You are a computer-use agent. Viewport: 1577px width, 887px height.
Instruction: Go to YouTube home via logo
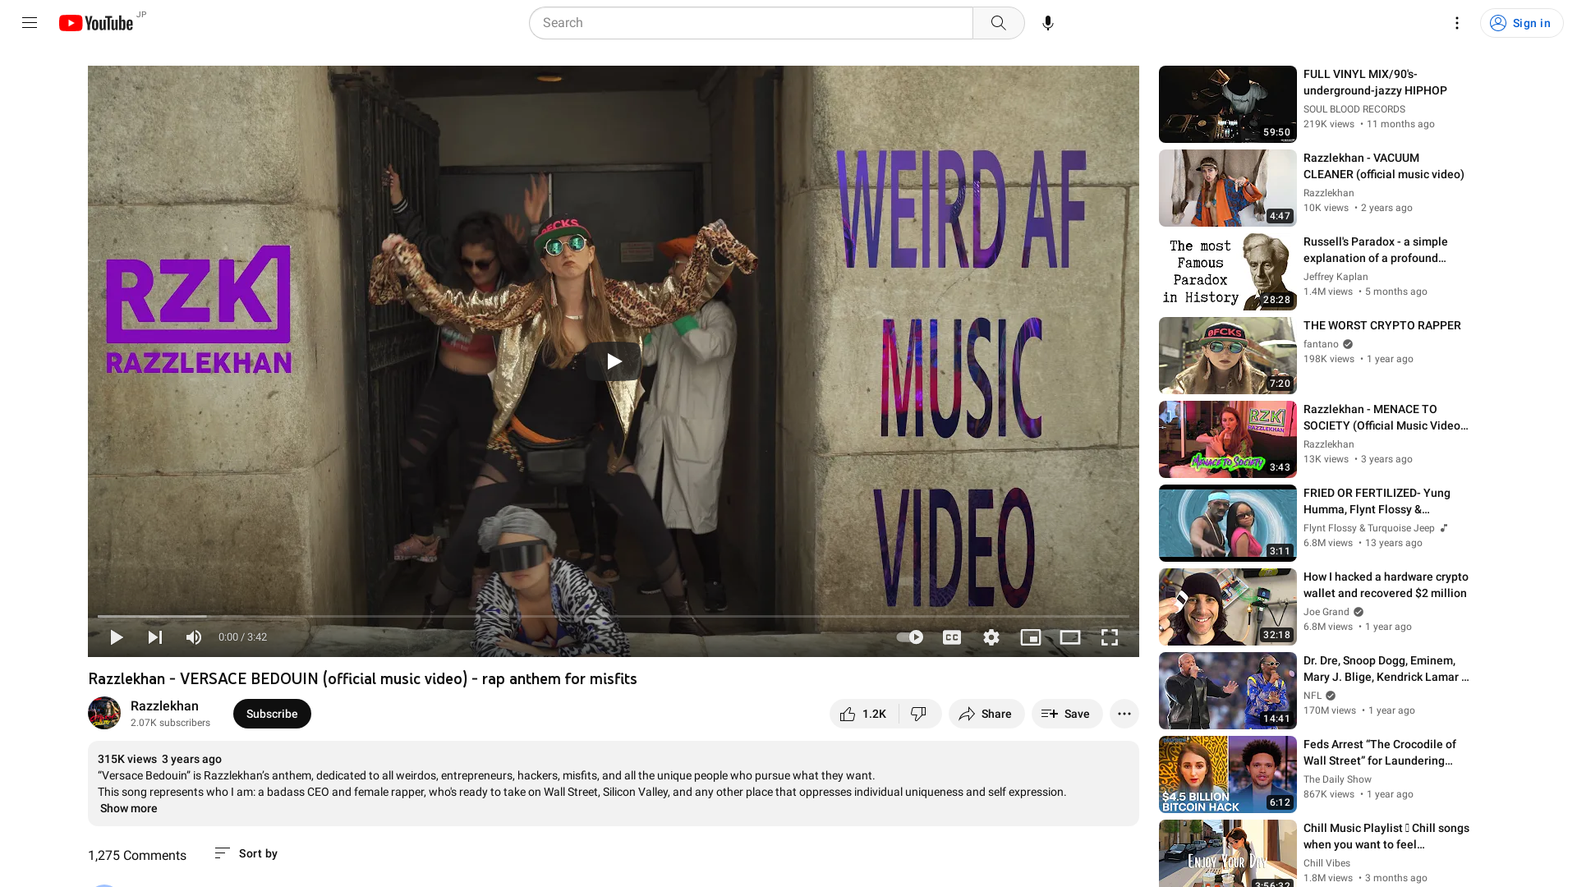pos(96,23)
